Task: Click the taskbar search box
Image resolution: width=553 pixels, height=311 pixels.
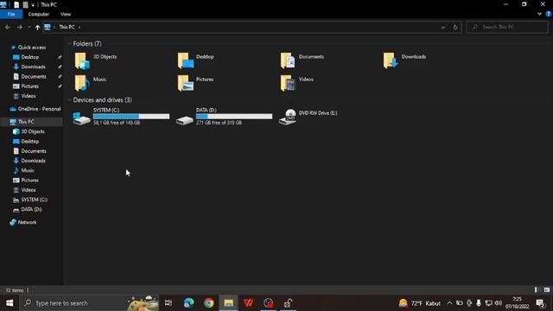Action: (89, 303)
